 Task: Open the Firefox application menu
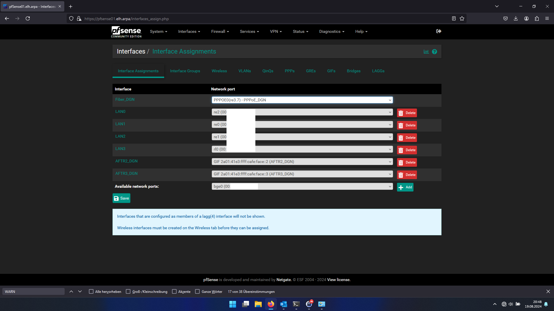point(547,18)
